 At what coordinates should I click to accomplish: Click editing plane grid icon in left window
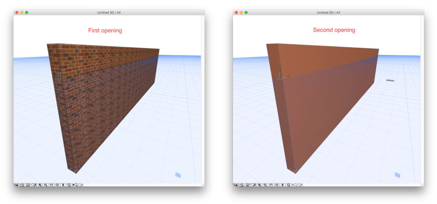click(x=178, y=175)
